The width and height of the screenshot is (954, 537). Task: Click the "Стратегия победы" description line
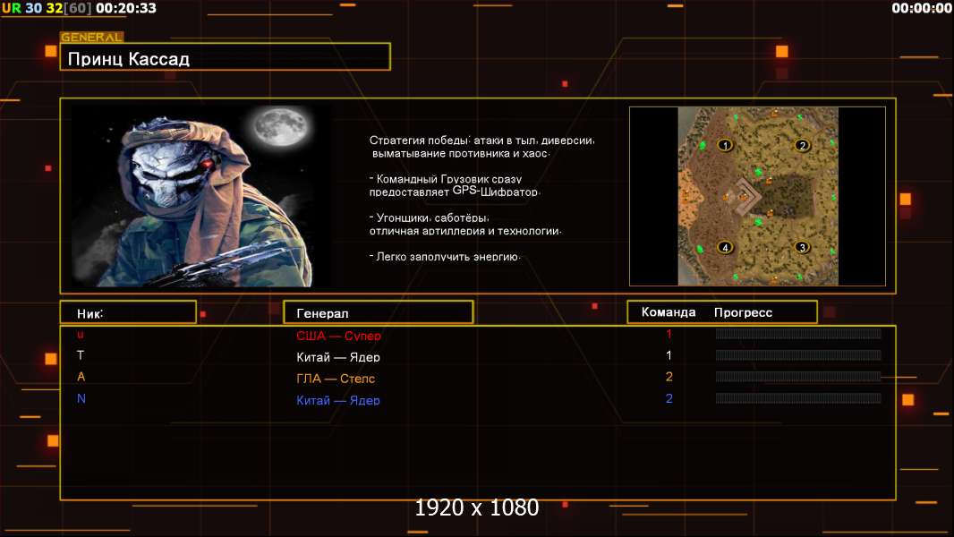point(481,141)
